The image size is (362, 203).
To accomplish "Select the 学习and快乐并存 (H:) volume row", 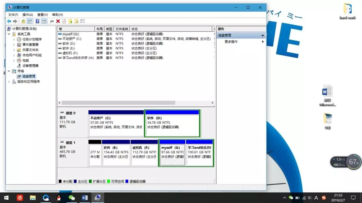I will (x=136, y=58).
